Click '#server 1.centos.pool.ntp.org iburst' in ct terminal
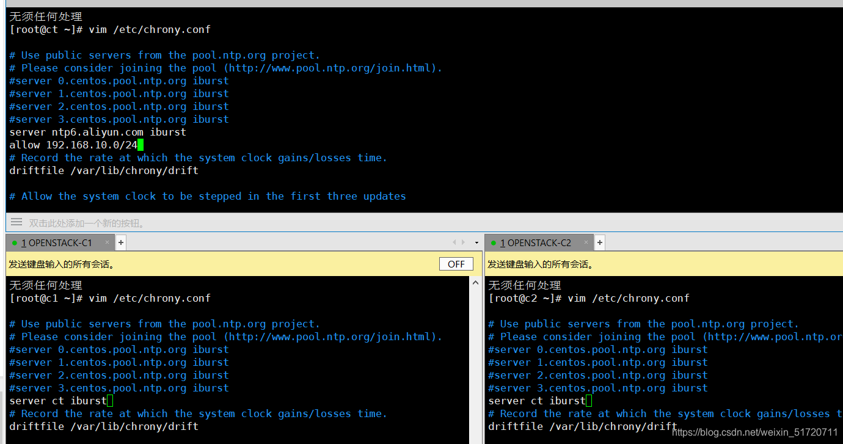The height and width of the screenshot is (444, 843). (x=119, y=93)
